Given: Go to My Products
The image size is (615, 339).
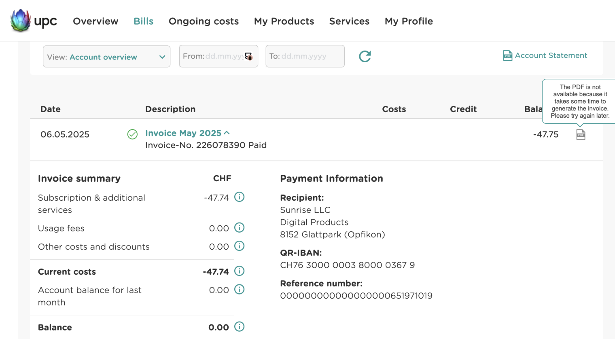Looking at the screenshot, I should (284, 21).
